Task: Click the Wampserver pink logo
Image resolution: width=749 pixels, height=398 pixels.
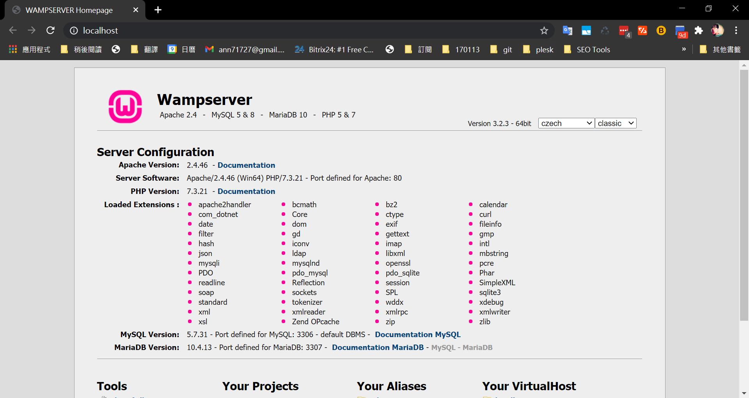Action: pos(125,107)
